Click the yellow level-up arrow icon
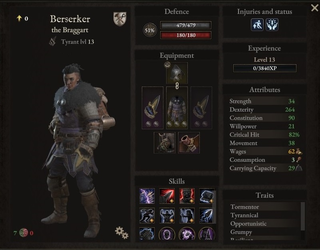This screenshot has height=250, width=320. 19,18
